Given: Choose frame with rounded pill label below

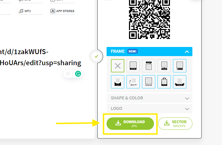Looking at the screenshot, I should (180, 66).
